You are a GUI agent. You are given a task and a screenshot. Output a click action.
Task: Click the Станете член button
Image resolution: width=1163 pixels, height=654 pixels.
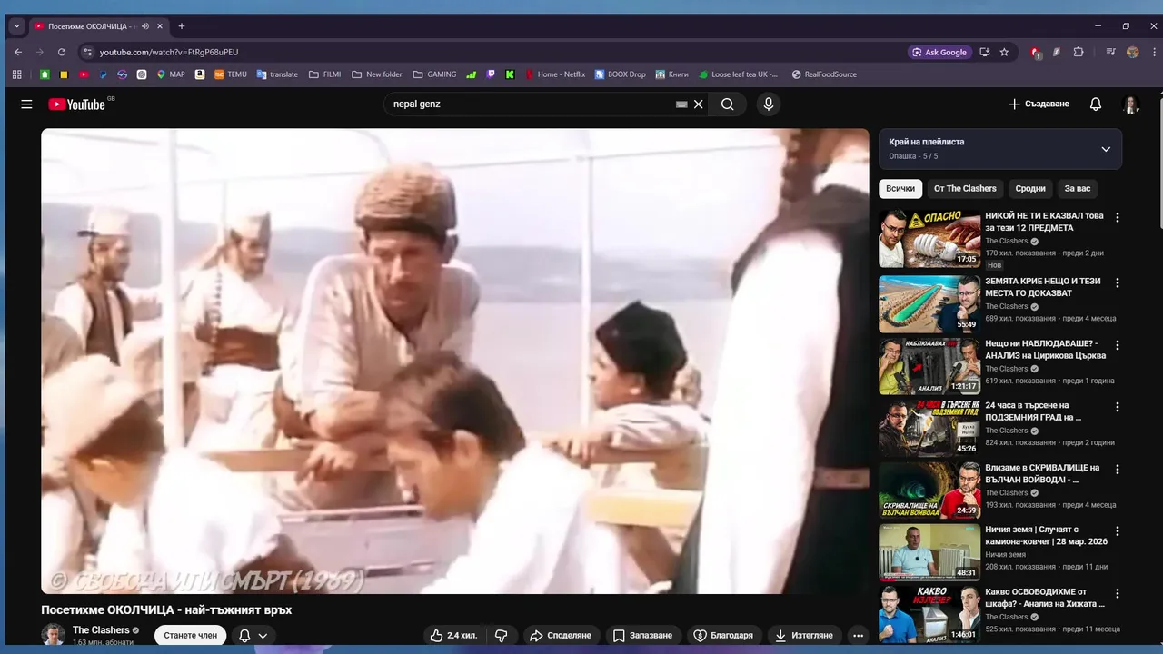(x=190, y=636)
